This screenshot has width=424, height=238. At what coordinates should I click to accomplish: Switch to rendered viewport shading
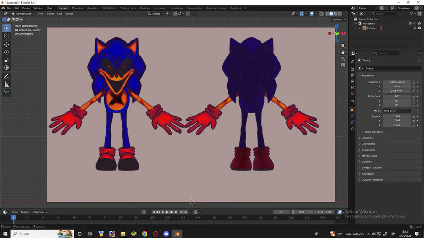[340, 14]
